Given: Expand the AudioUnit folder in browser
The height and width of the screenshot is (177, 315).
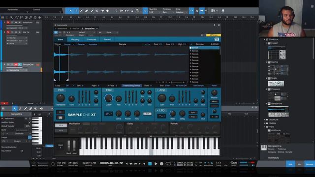Looking at the screenshot, I should [x=265, y=119].
